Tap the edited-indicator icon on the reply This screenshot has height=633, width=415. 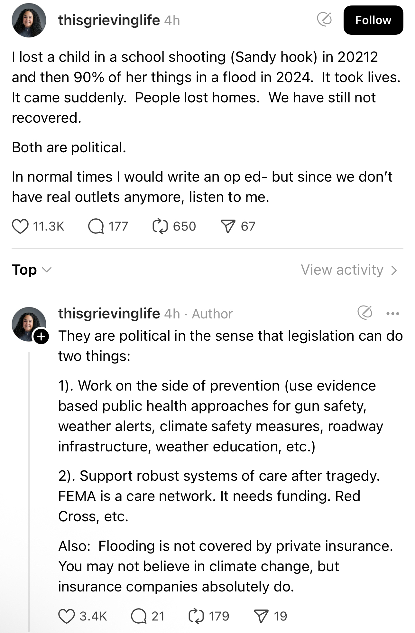click(365, 312)
